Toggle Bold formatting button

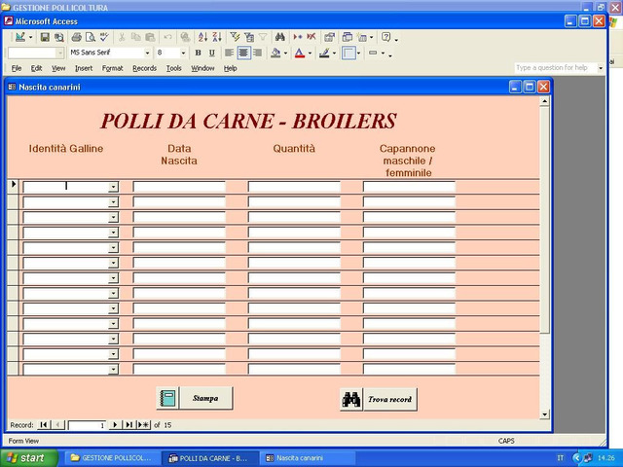point(198,53)
